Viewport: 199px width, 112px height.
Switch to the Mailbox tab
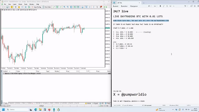point(30,103)
